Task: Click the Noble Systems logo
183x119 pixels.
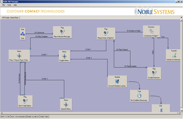Action: pyautogui.click(x=155, y=12)
